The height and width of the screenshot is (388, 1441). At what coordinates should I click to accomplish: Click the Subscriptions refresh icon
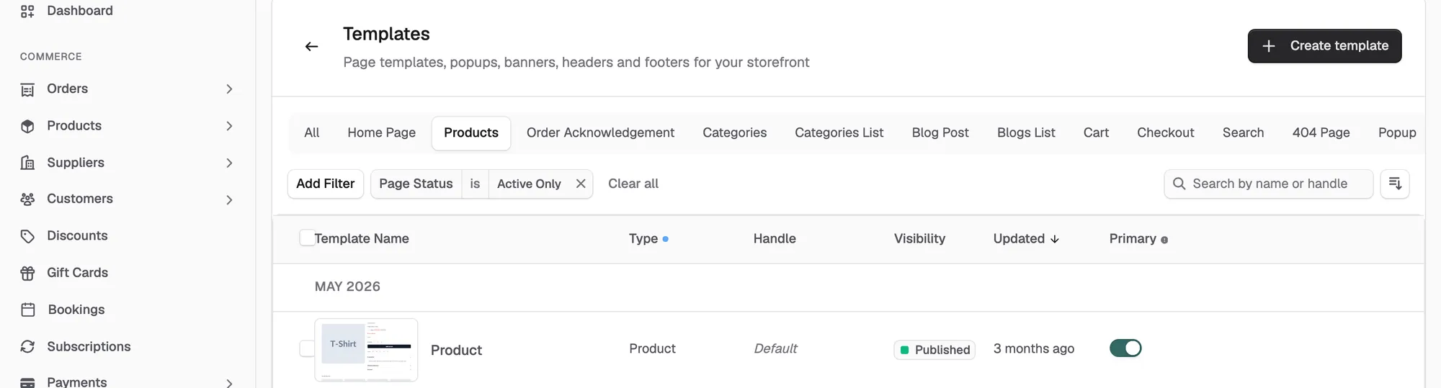coord(27,346)
